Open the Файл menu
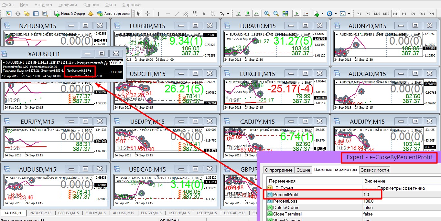The width and height of the screenshot is (441, 221). (8, 5)
